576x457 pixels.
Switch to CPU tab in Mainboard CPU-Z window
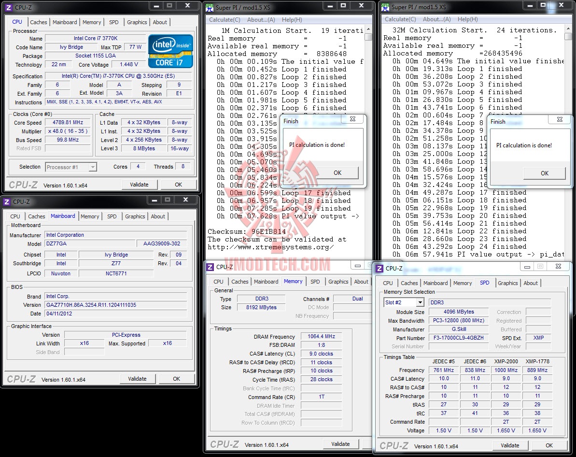coord(15,216)
